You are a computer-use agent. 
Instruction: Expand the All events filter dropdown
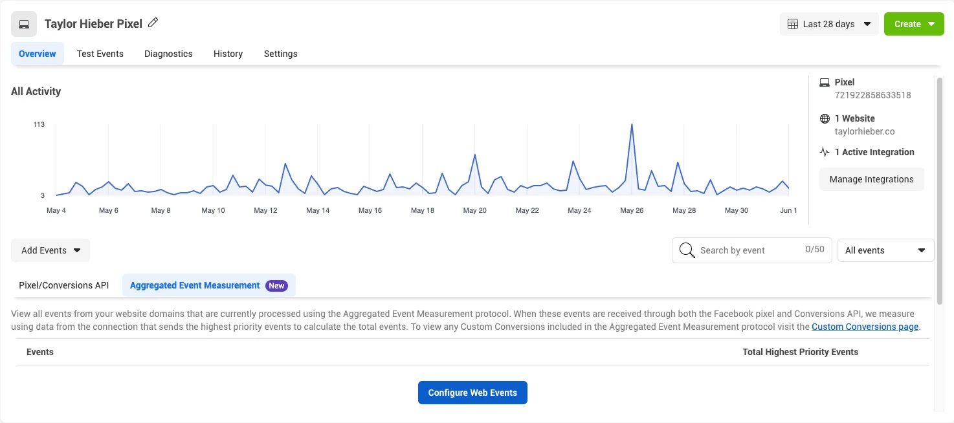coord(885,250)
